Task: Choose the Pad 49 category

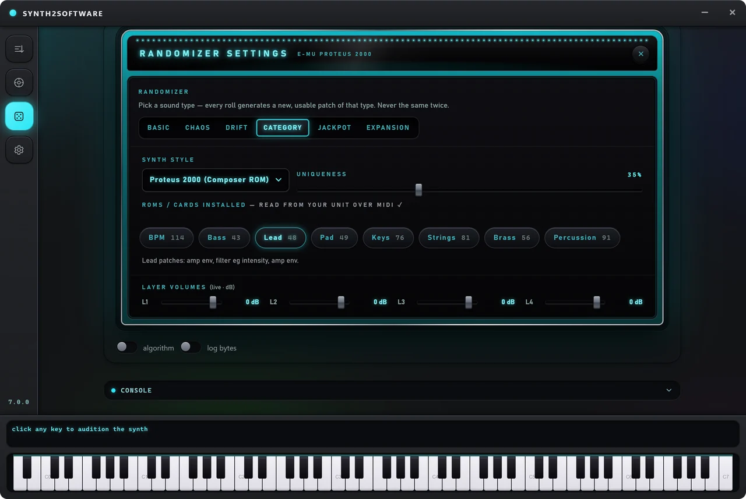Action: (x=335, y=238)
